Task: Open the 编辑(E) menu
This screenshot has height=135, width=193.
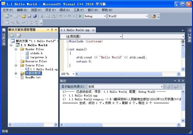Action: [x=22, y=10]
